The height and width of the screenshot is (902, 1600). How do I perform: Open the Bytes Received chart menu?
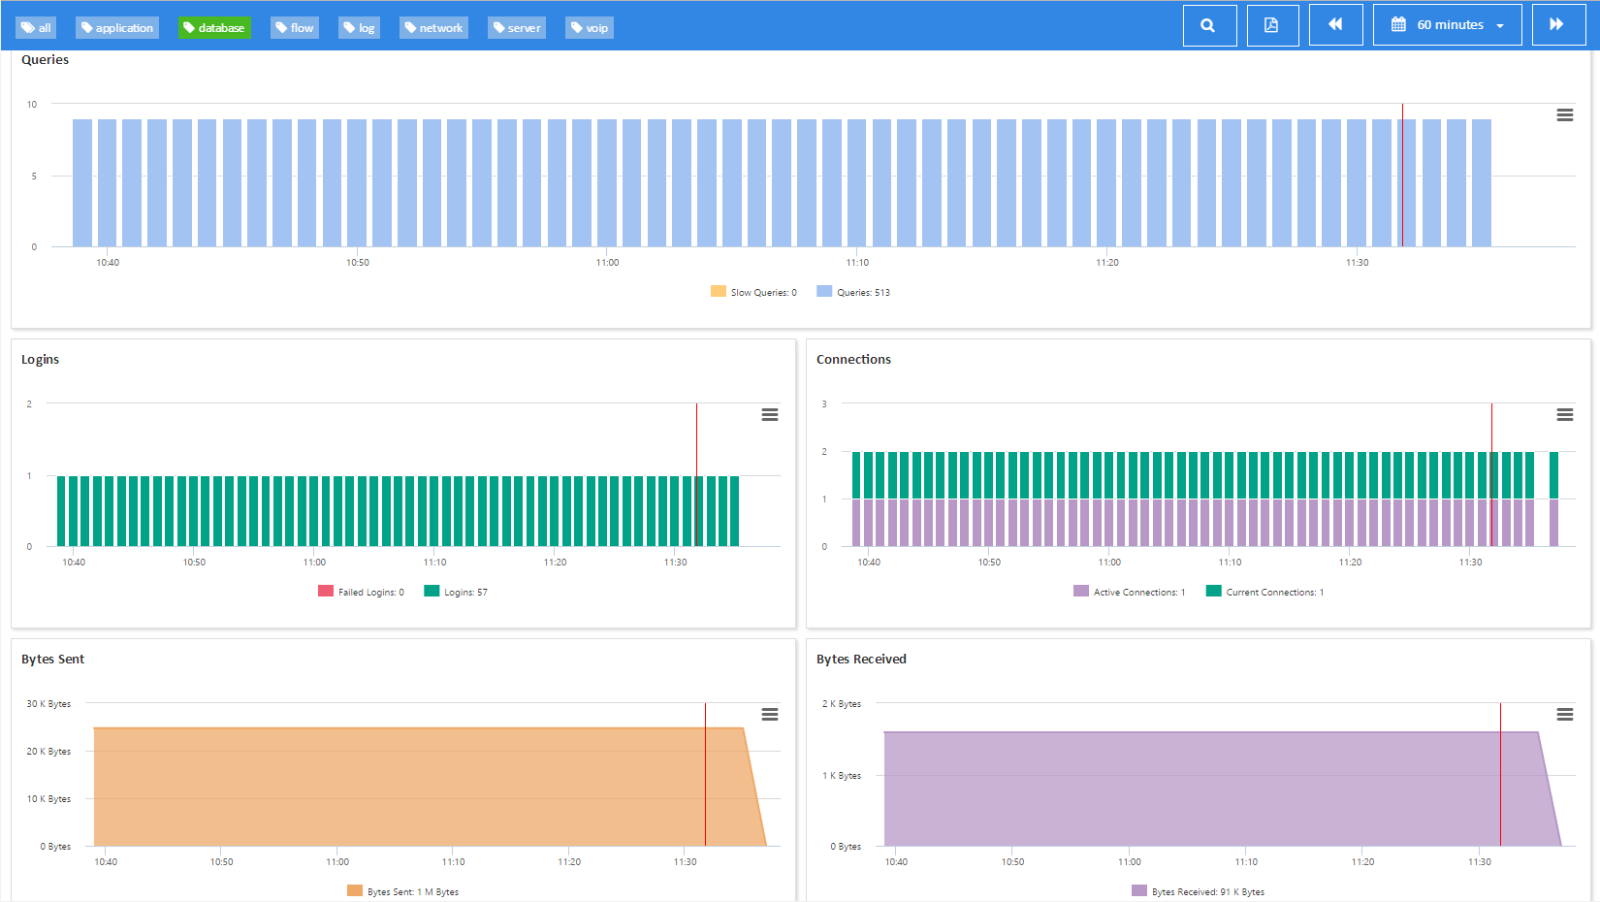[1564, 714]
